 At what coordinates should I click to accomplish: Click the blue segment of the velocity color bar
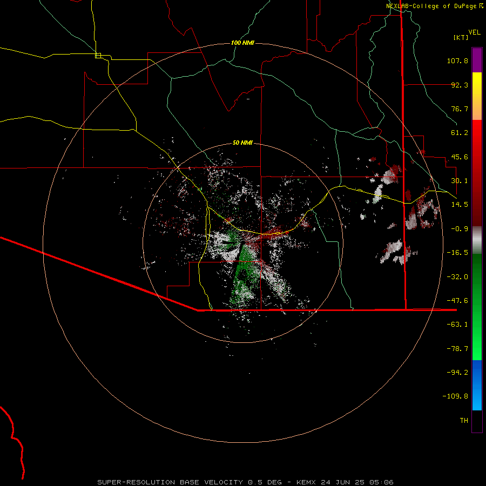tap(477, 385)
